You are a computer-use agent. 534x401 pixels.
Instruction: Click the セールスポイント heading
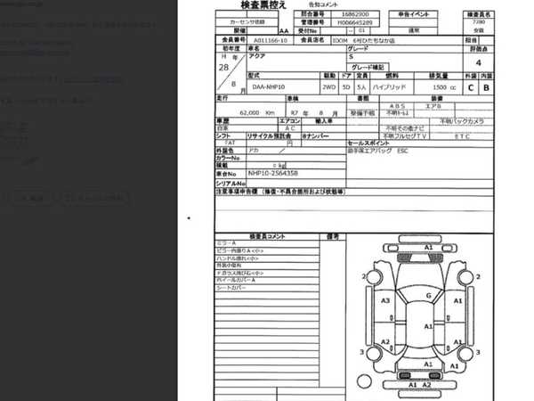pos(368,143)
